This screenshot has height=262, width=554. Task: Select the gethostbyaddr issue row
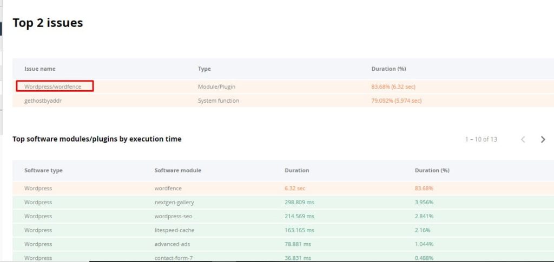click(43, 100)
